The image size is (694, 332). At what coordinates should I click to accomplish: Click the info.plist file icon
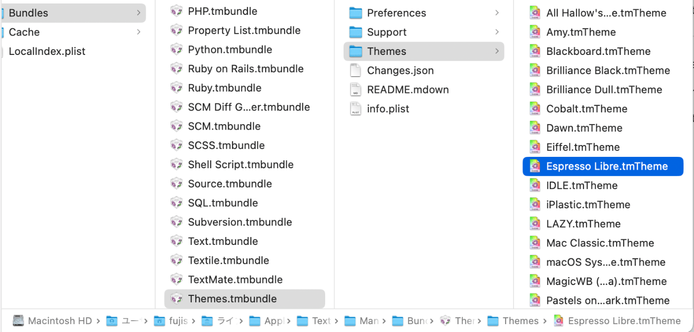355,109
